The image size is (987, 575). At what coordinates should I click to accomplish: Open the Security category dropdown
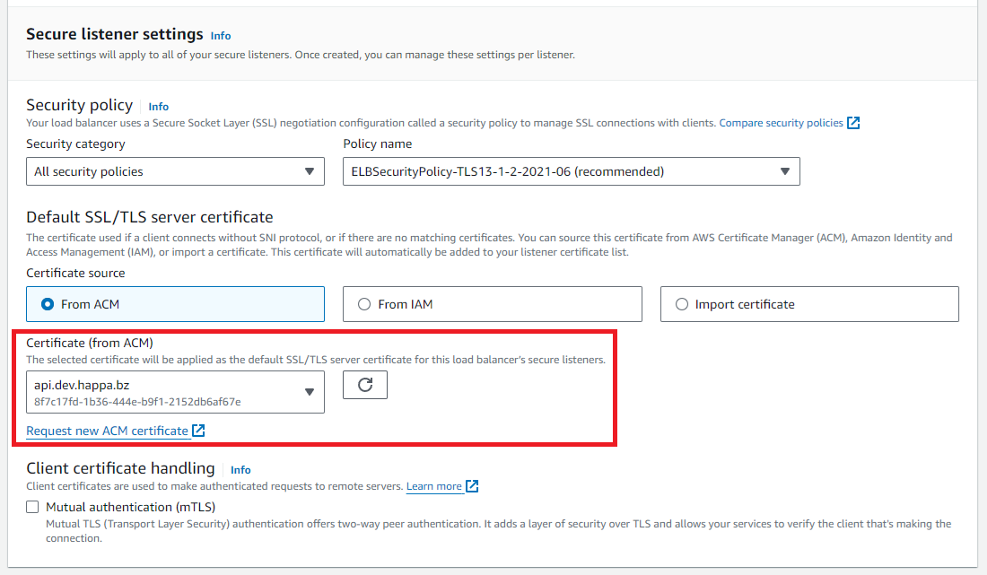coord(175,171)
